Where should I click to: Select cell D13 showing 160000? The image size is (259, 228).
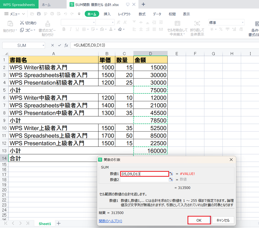coord(150,151)
